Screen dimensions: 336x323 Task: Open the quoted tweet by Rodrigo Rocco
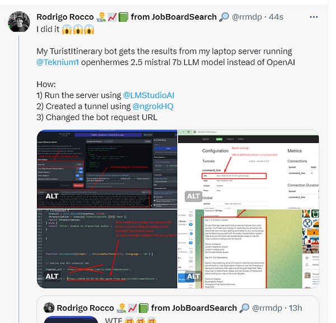[x=178, y=310]
